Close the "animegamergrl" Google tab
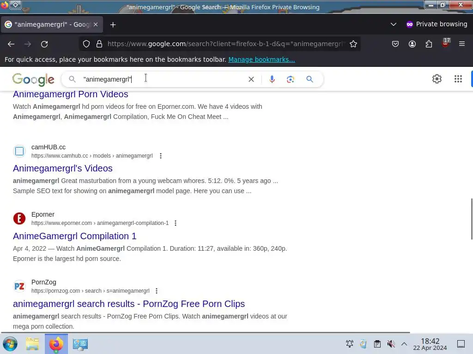 tap(96, 24)
